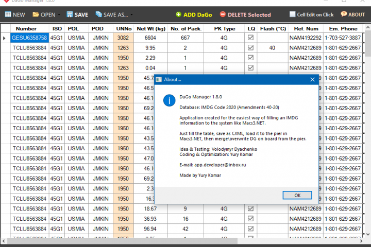Click the green ADD DaGo plus icon
371x247 pixels.
tap(179, 14)
